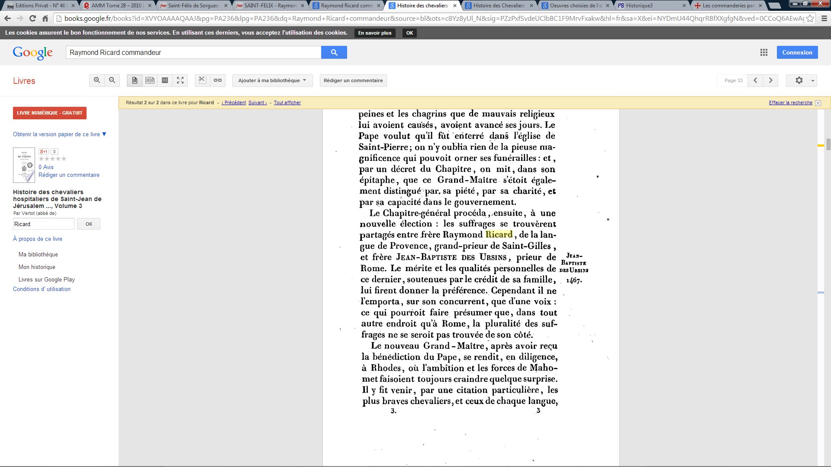
Task: Click the Google +1 button
Action: pyautogui.click(x=44, y=151)
